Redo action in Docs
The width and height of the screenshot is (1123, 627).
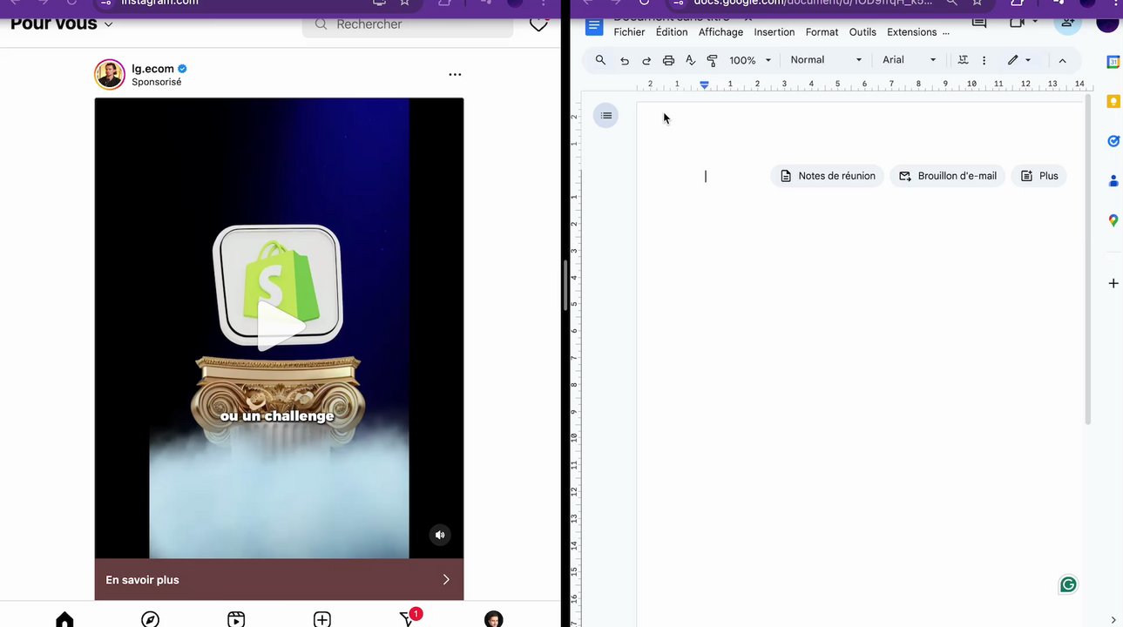[x=646, y=60]
